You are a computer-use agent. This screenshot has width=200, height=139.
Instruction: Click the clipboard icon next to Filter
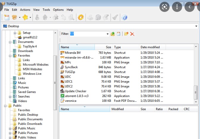[119, 34]
